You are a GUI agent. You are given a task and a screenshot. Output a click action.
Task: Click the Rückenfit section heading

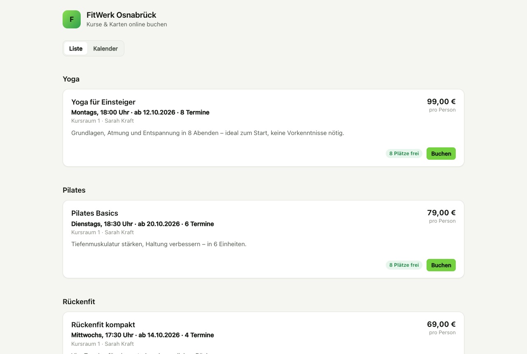pyautogui.click(x=79, y=302)
